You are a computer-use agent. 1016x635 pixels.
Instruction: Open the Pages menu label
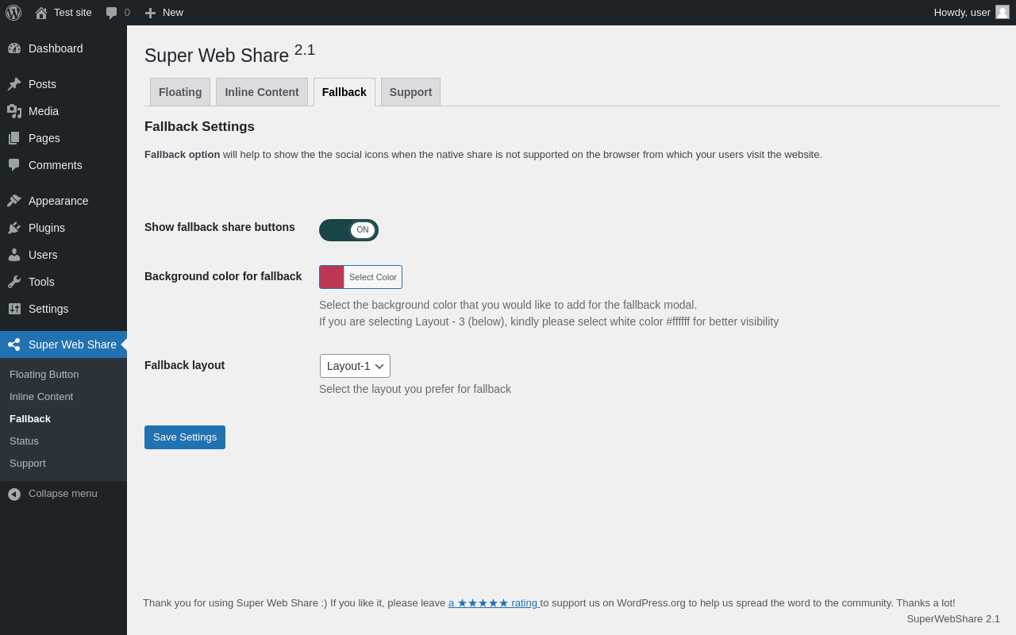click(44, 138)
